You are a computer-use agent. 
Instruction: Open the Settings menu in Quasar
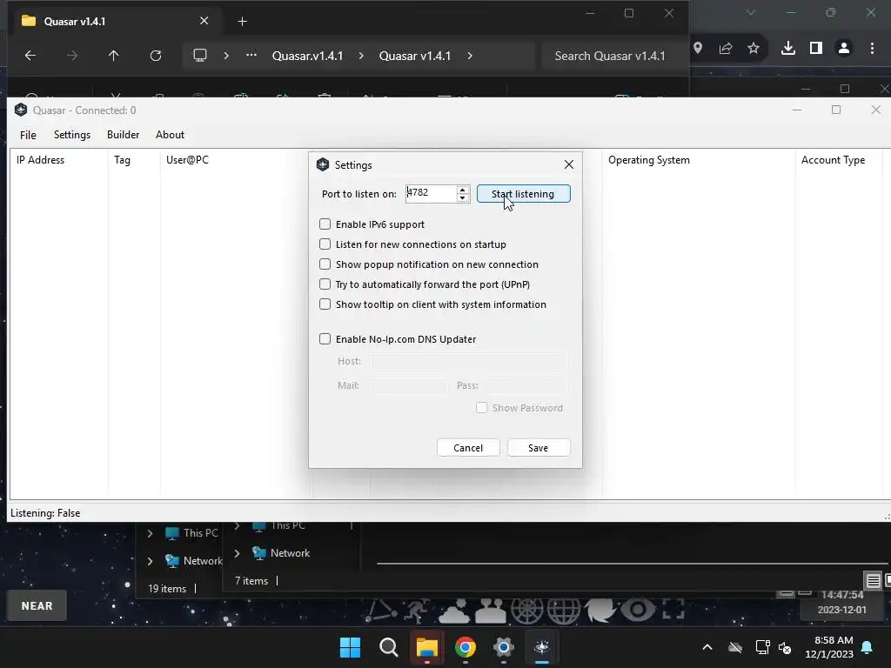pos(72,135)
